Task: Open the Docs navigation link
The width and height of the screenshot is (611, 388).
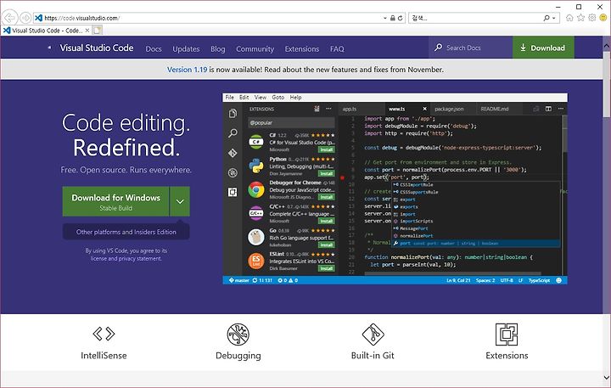Action: (x=154, y=48)
